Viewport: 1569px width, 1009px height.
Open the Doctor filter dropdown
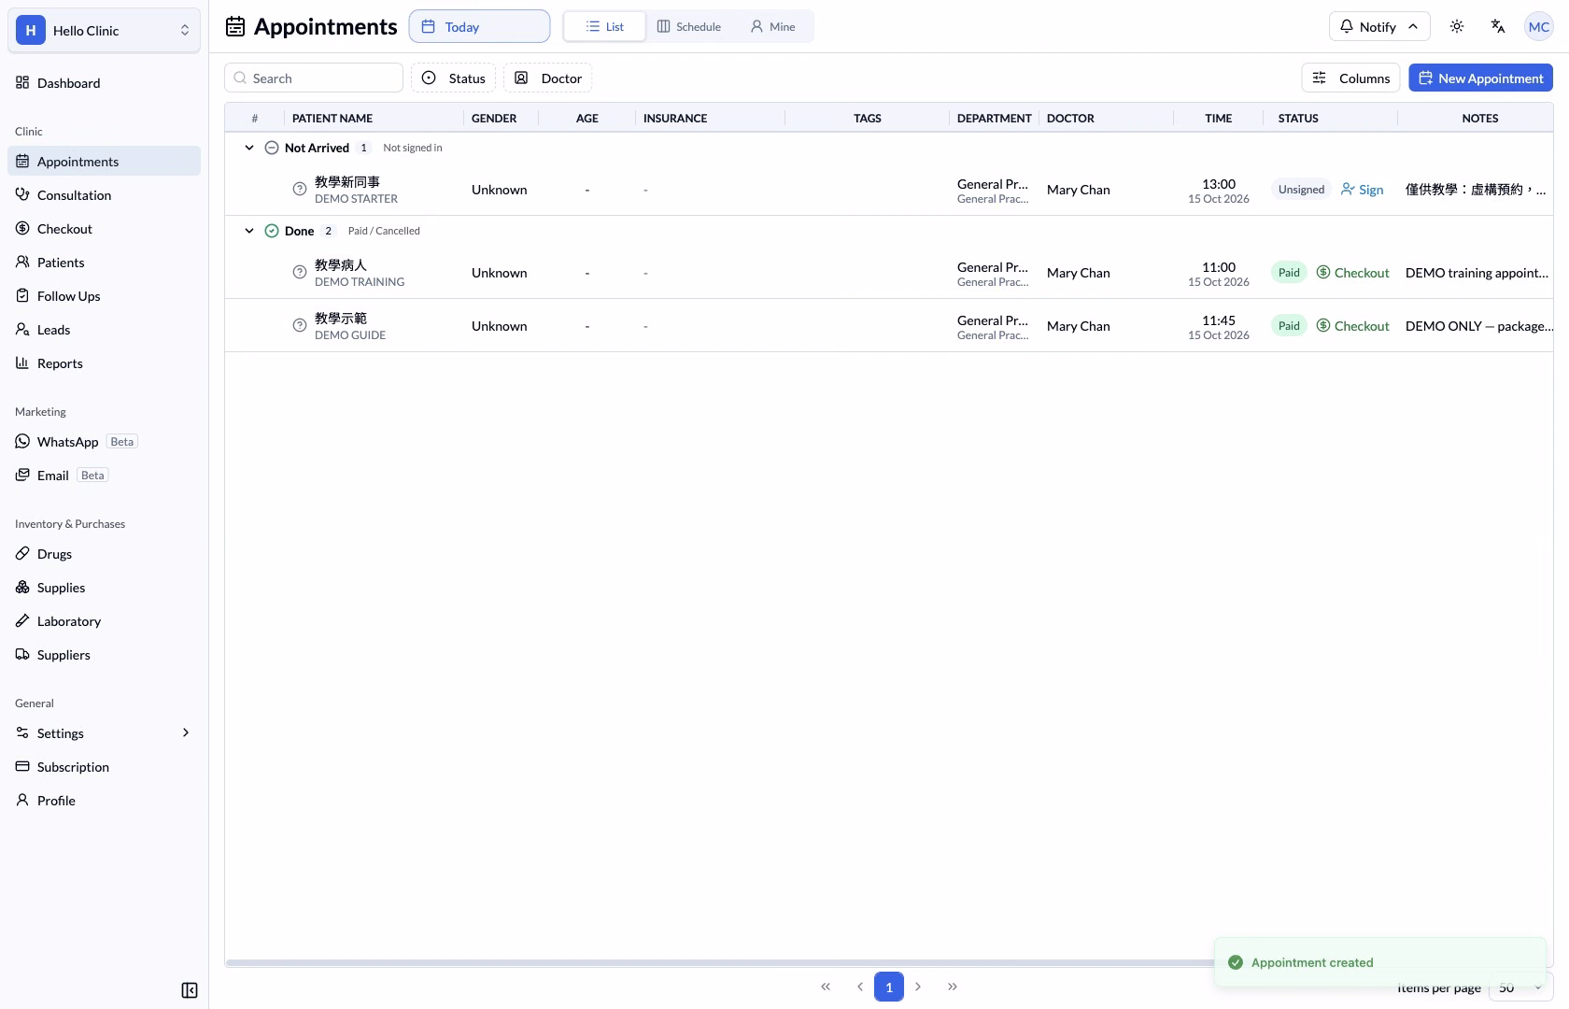[x=548, y=78]
